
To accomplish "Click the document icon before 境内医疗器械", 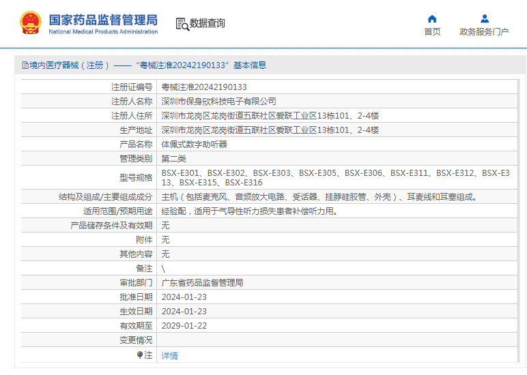I will [x=25, y=65].
